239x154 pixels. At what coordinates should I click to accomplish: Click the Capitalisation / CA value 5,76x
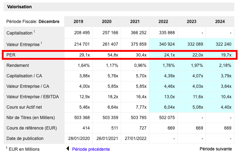113,76
